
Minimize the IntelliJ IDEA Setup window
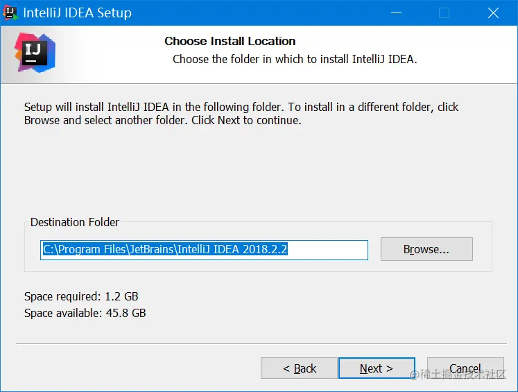click(396, 12)
